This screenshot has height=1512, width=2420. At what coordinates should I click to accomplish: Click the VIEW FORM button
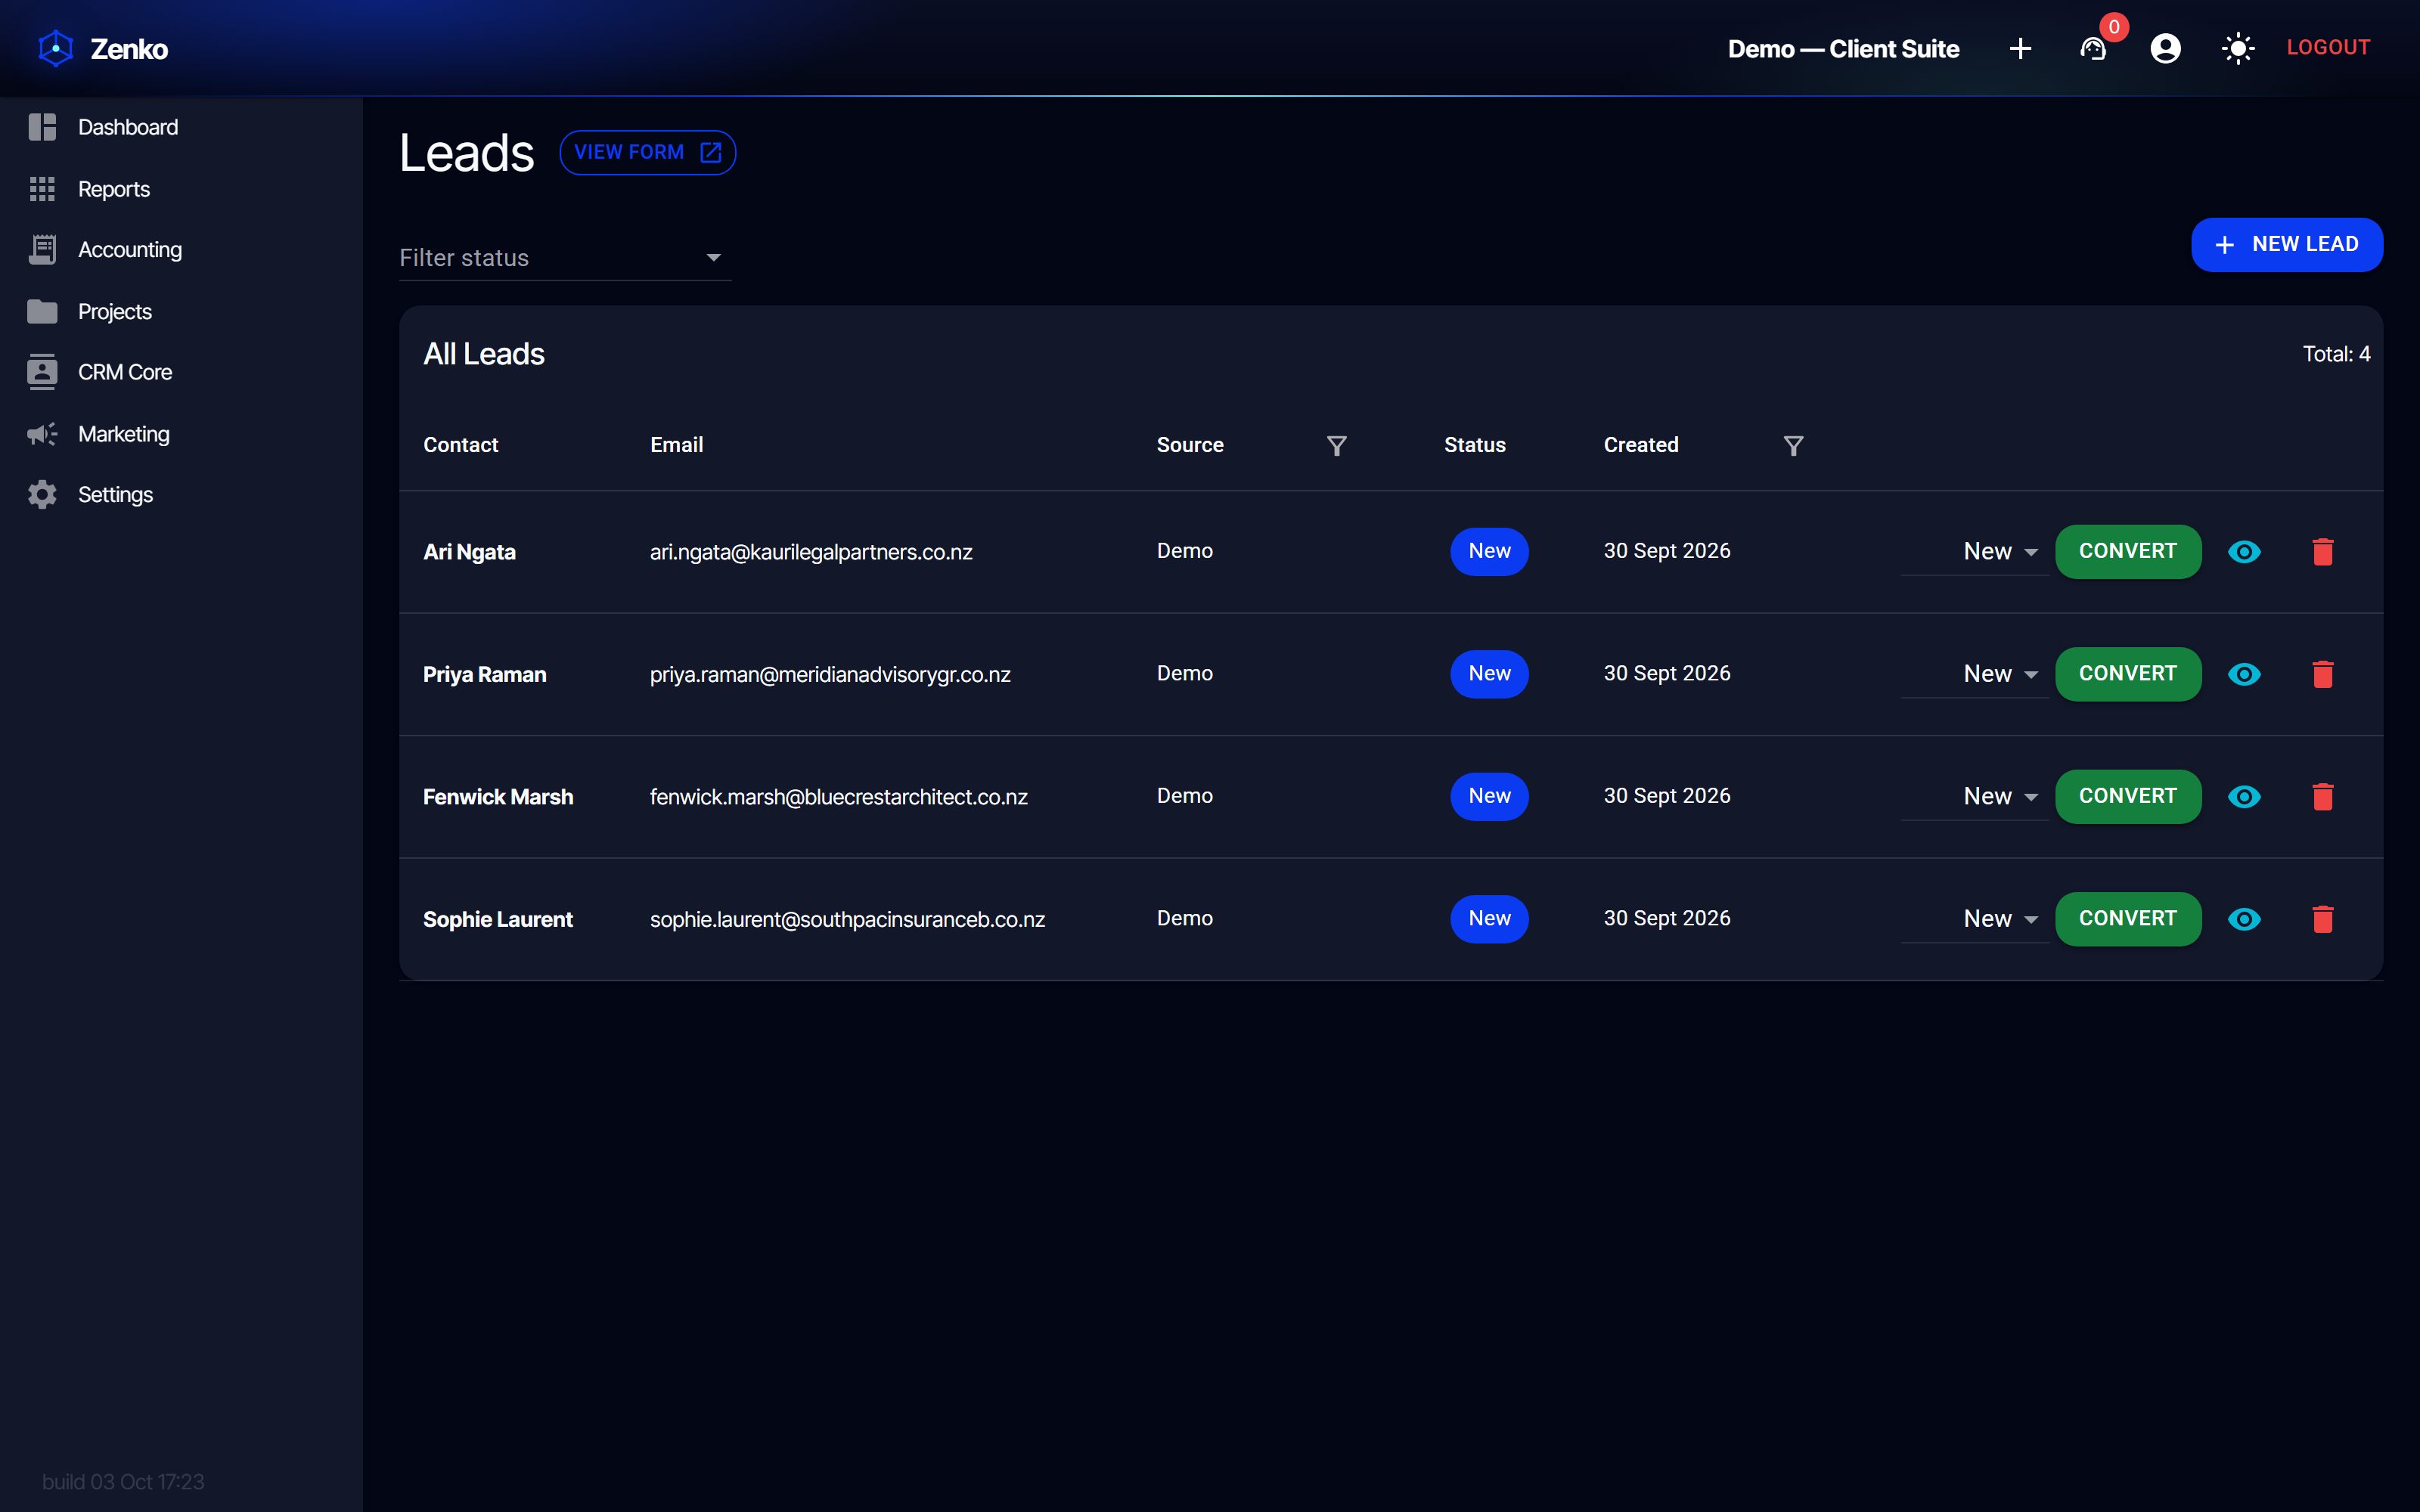(x=647, y=152)
